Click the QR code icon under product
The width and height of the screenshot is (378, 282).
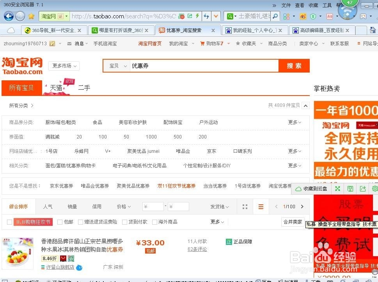click(x=71, y=259)
